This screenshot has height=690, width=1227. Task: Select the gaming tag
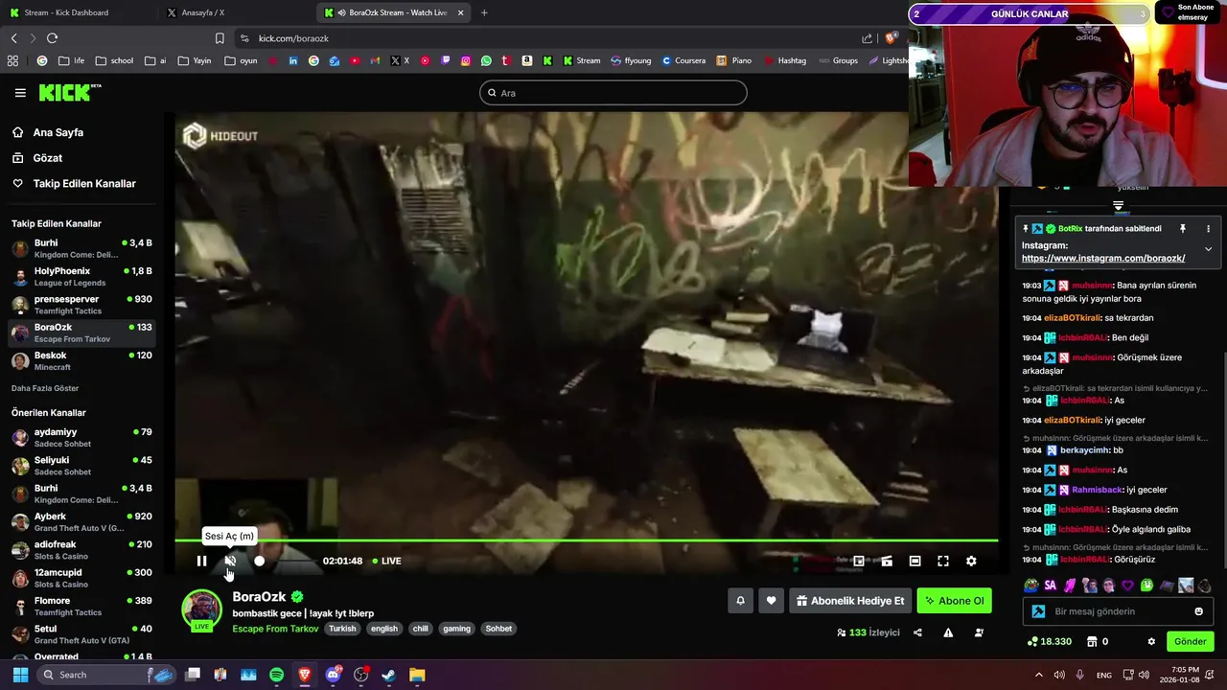pos(456,629)
